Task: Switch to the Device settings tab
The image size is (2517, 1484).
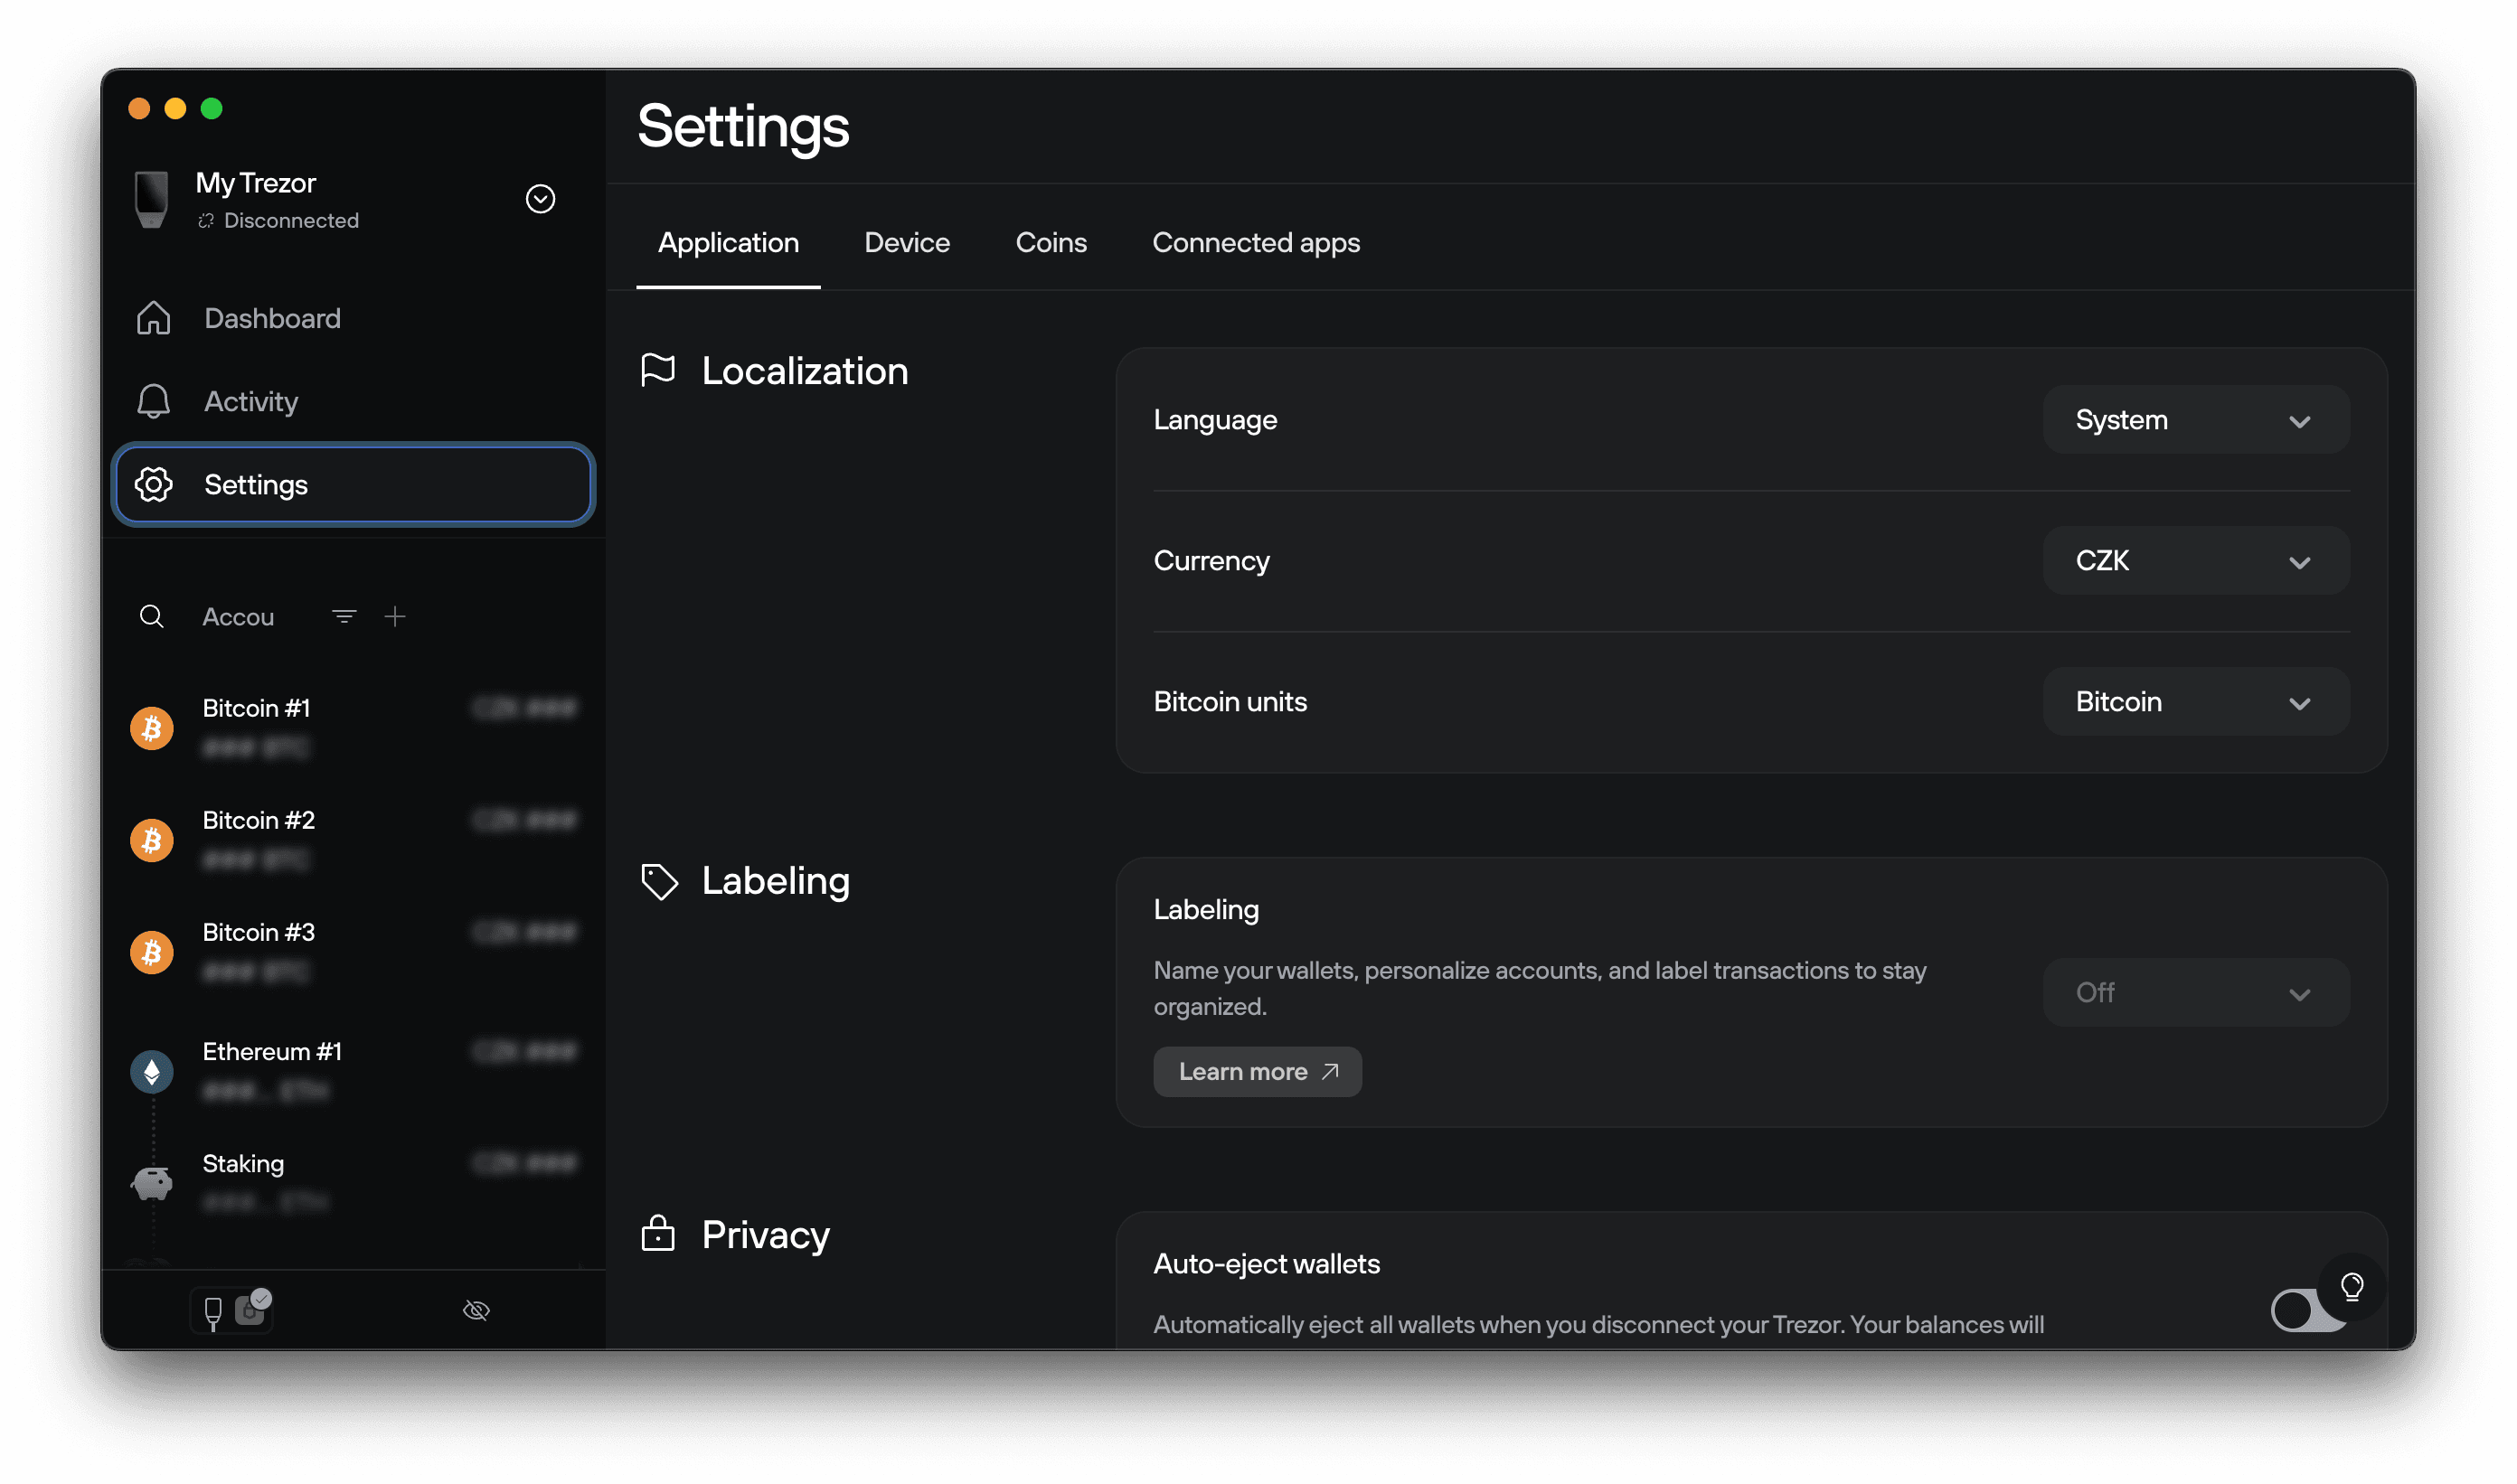Action: click(x=907, y=242)
